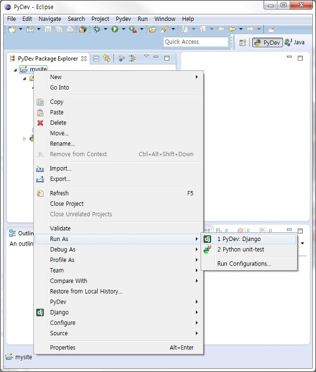Open the Back history dropdown arrow
Viewport: 316px width, 372px height.
[x=241, y=29]
